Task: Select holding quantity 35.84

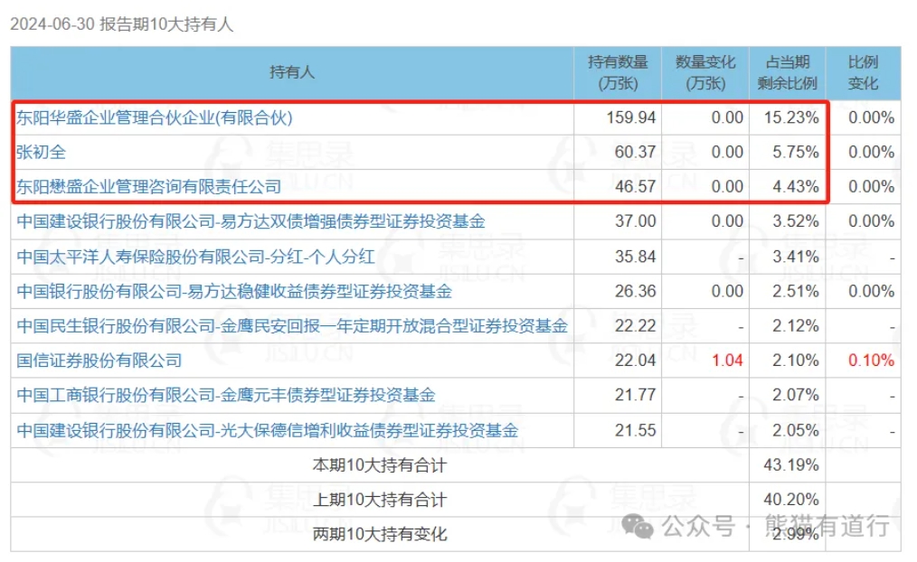Action: click(x=635, y=256)
